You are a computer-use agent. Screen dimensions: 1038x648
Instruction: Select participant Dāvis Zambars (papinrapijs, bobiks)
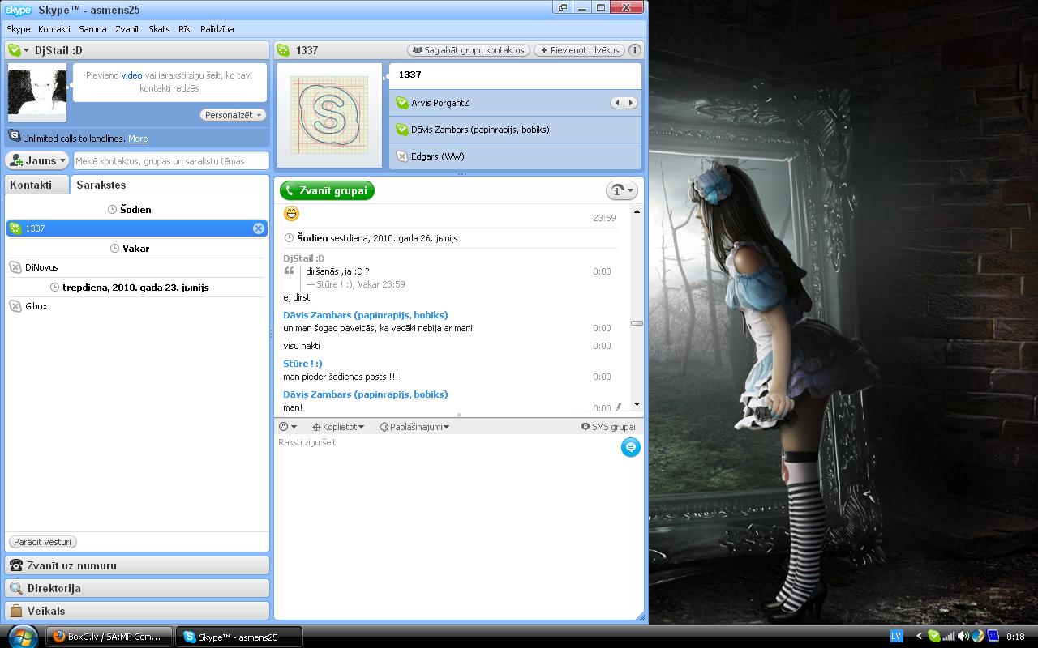pyautogui.click(x=515, y=130)
